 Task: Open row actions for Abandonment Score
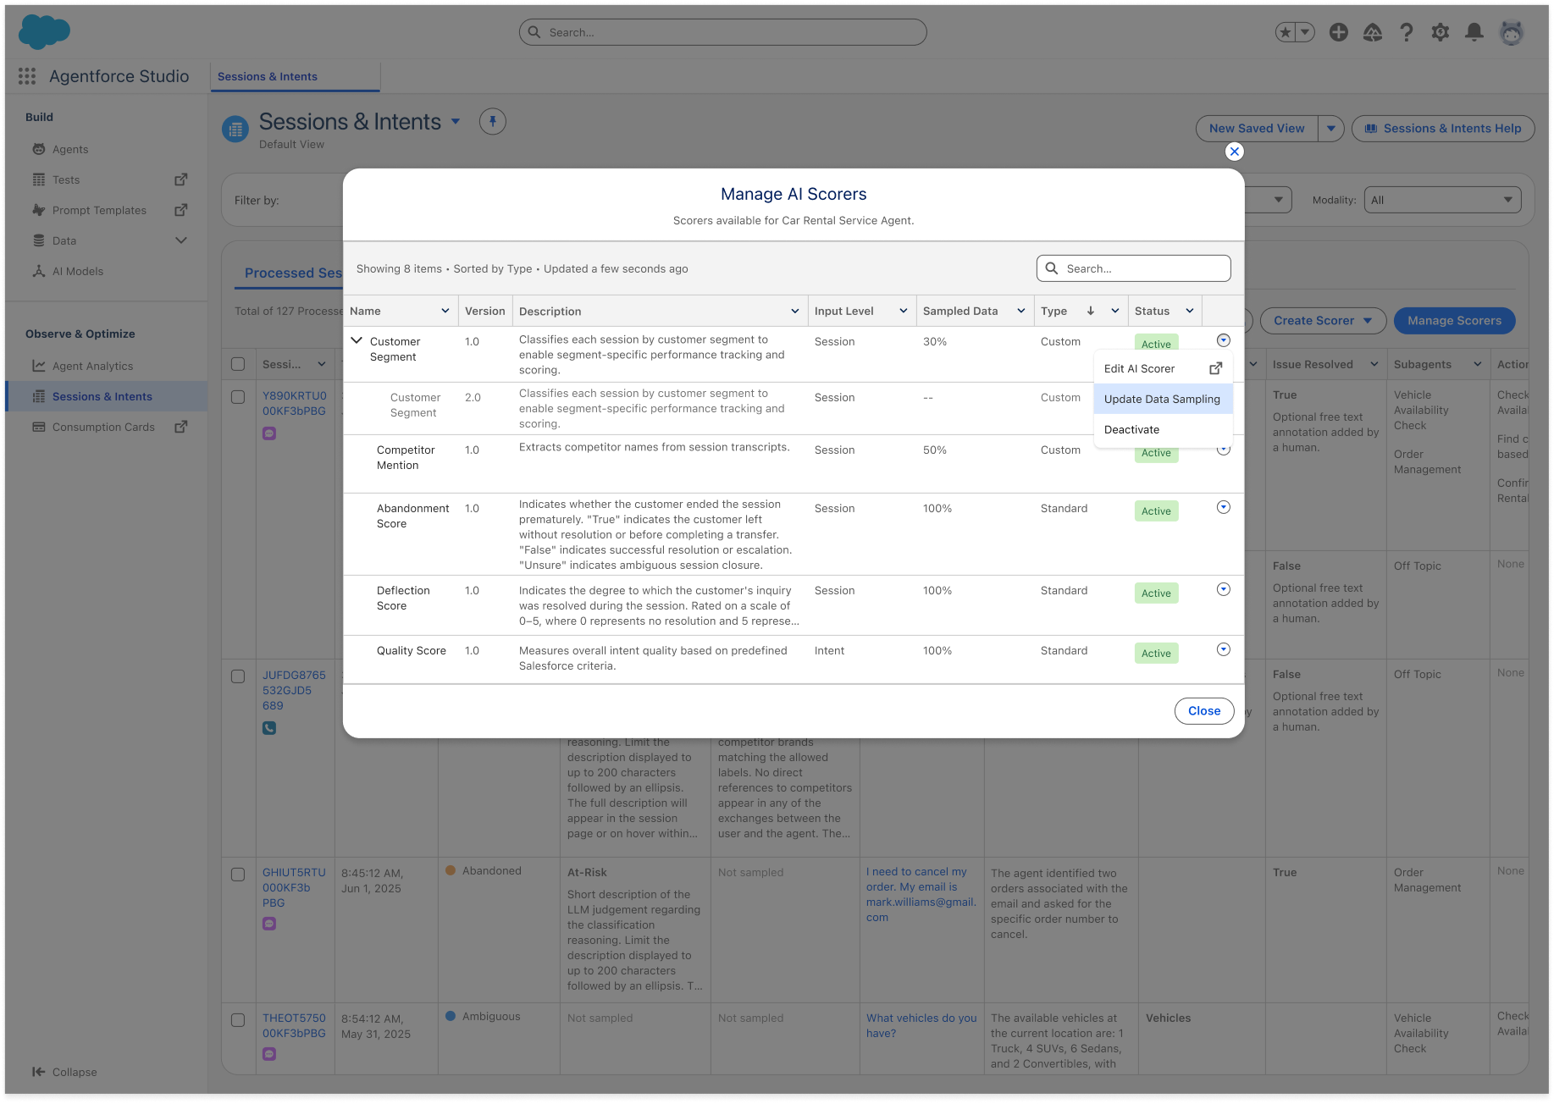[x=1224, y=507]
